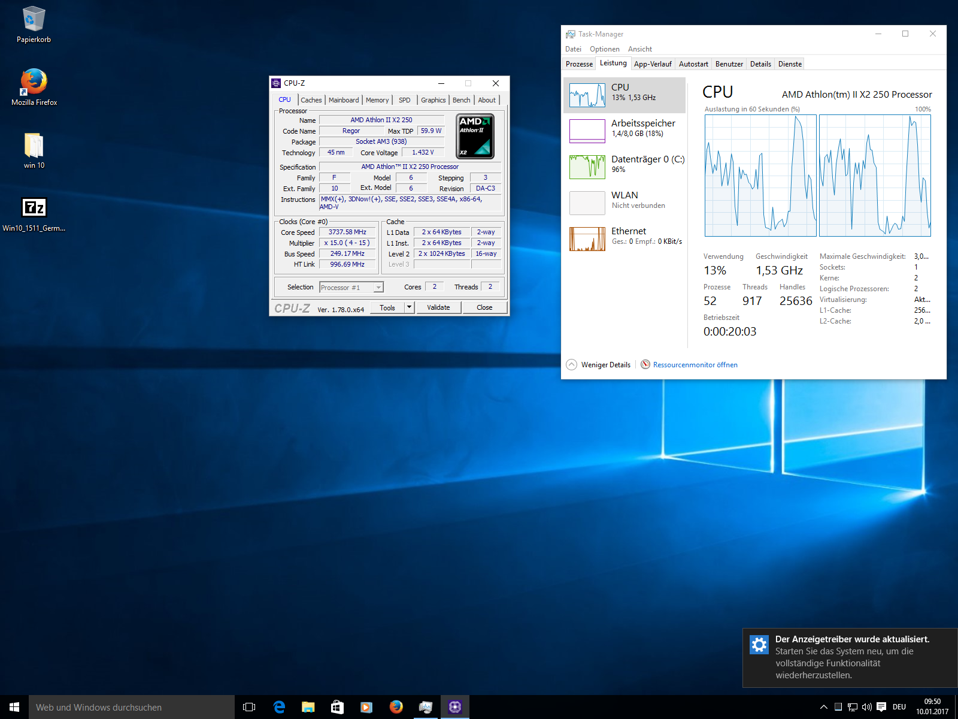Click the settings gear in the driver notification
Viewport: 958px width, 719px height.
pyautogui.click(x=759, y=645)
